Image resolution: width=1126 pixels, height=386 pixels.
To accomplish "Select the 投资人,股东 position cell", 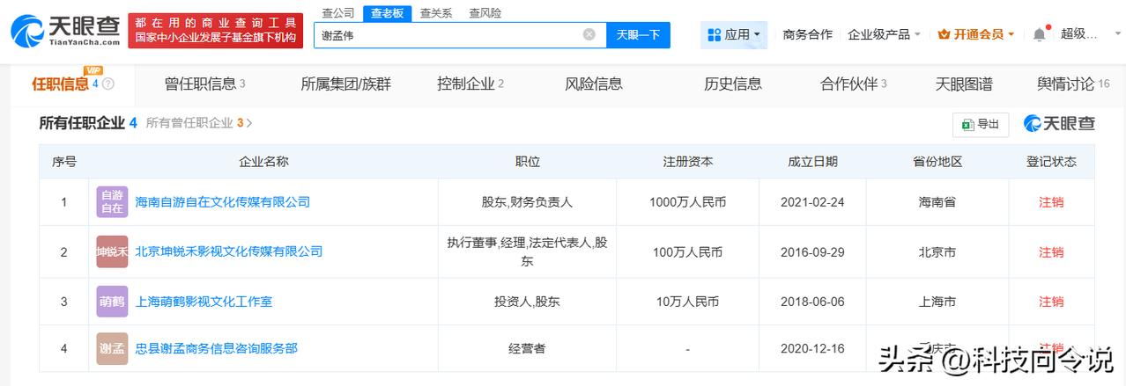I will [x=527, y=302].
